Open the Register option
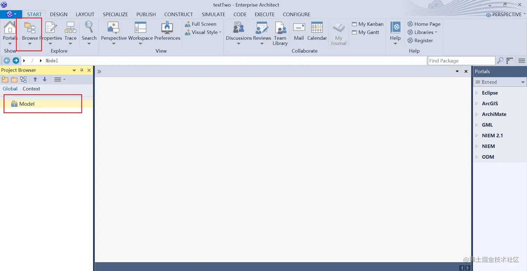Viewport: 527px width, 271px height. (420, 41)
